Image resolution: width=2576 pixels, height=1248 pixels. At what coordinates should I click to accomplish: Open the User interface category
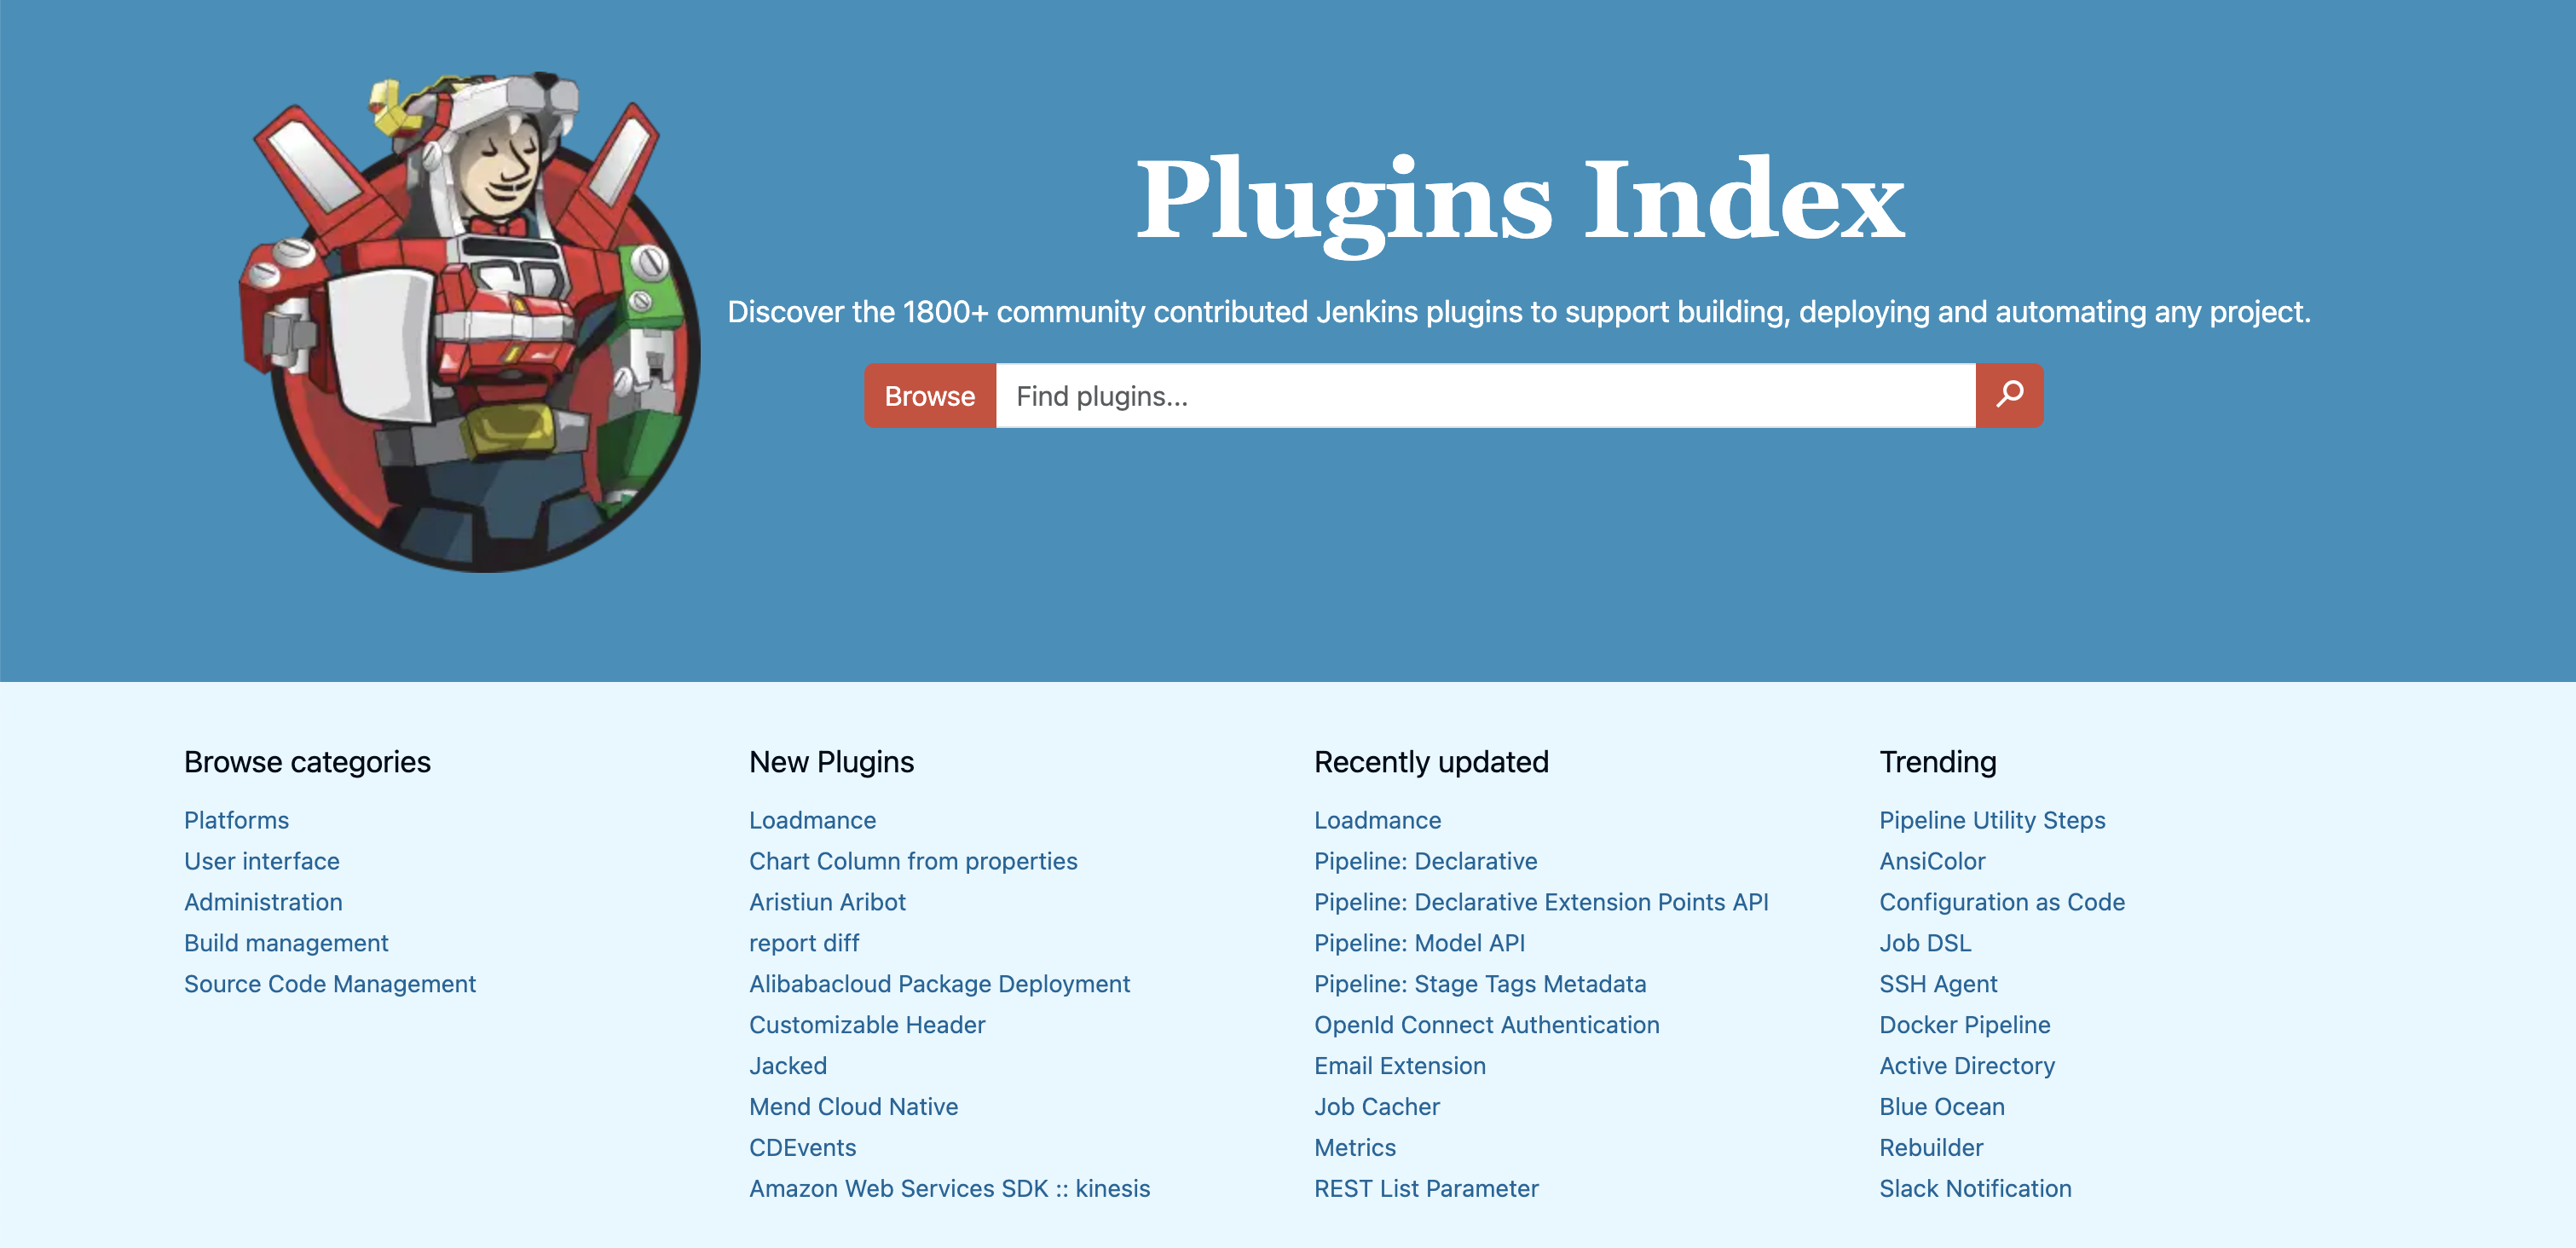pos(261,861)
